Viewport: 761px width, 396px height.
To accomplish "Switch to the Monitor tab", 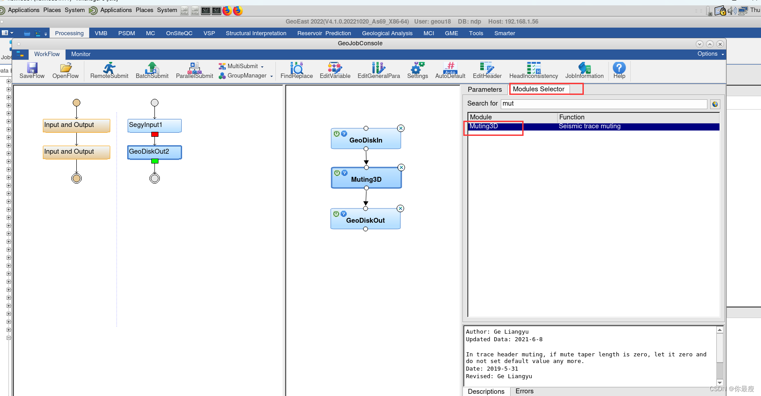I will pos(81,54).
